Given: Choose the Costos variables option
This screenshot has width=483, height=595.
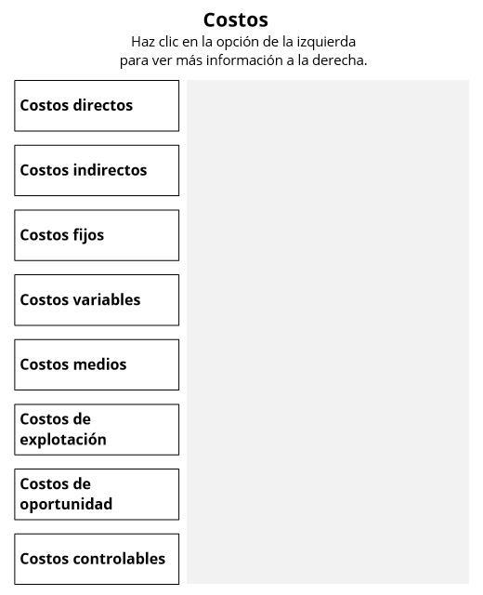Looking at the screenshot, I should 97,300.
